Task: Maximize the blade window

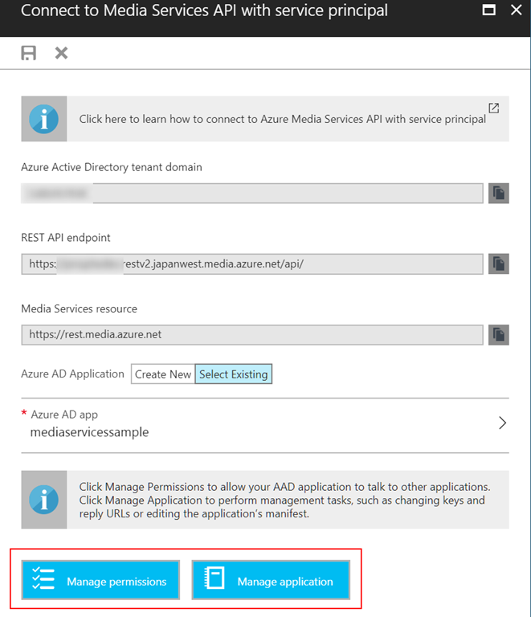Action: point(487,11)
